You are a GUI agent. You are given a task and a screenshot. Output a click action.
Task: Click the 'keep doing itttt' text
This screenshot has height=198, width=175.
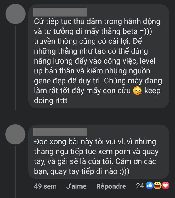click(97, 96)
